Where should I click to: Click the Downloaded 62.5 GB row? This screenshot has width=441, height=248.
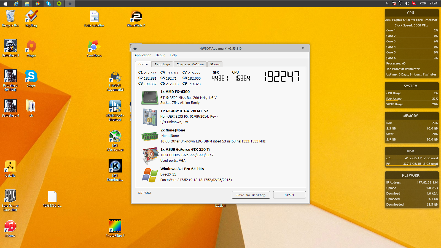tap(412, 204)
